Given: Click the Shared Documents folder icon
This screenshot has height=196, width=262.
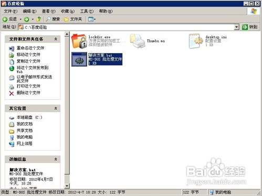Looking at the screenshot, I should coord(12,131).
